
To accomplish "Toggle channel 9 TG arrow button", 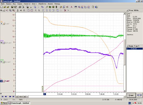I will coord(4,24).
